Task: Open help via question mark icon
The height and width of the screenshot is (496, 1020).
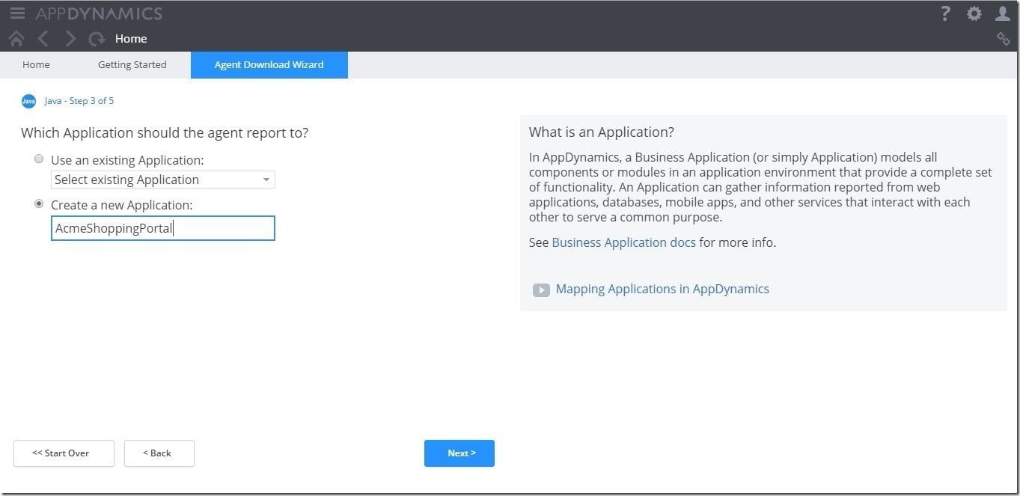Action: pyautogui.click(x=945, y=13)
